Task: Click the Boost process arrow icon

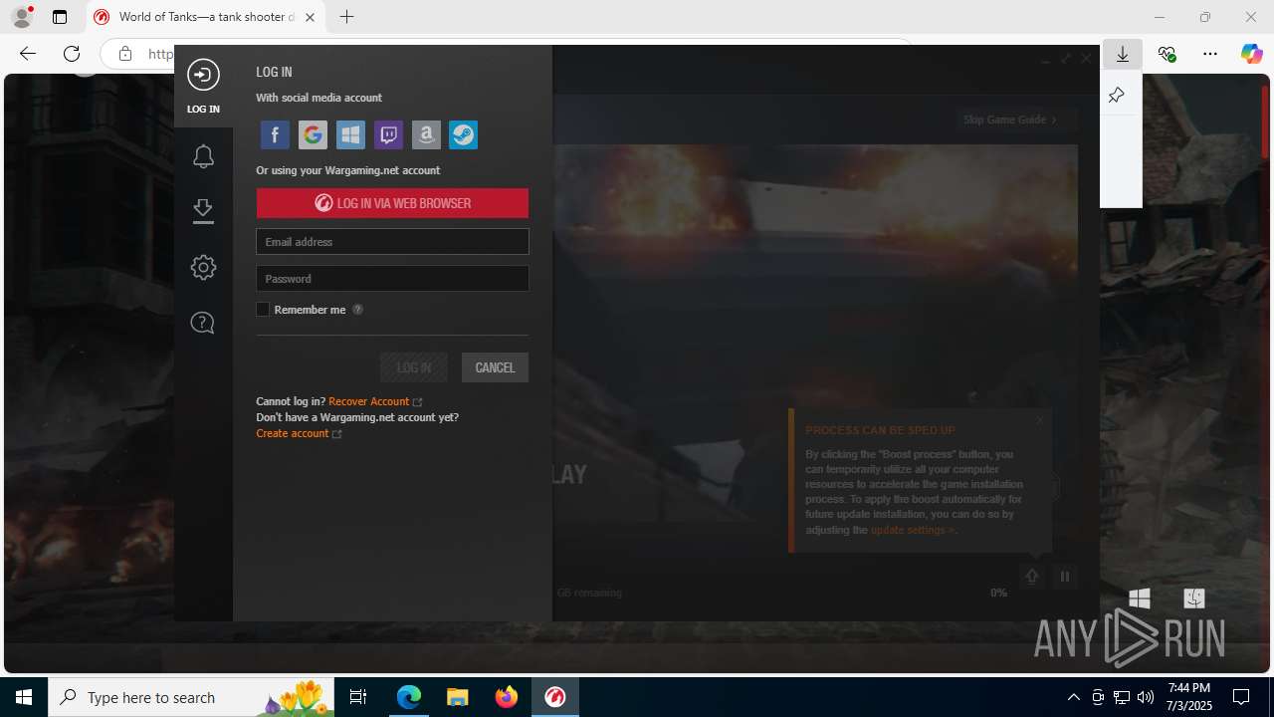Action: click(1032, 577)
